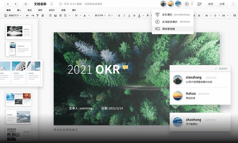Toggle underline formatting
The width and height of the screenshot is (238, 143).
[x=129, y=15]
